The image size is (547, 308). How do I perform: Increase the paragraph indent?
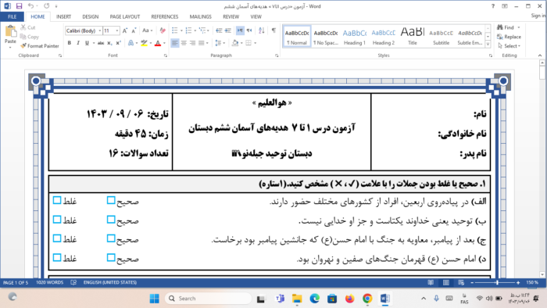[228, 30]
